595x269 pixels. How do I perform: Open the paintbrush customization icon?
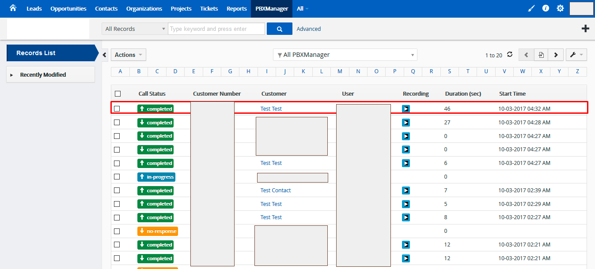pos(531,8)
